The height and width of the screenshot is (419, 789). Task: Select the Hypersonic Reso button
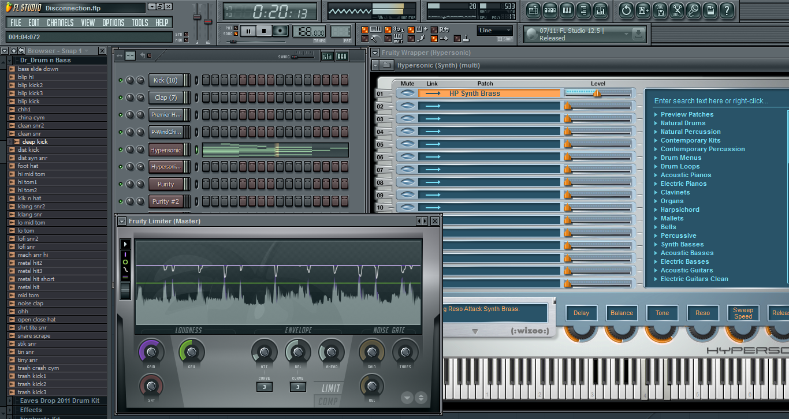[x=702, y=313]
